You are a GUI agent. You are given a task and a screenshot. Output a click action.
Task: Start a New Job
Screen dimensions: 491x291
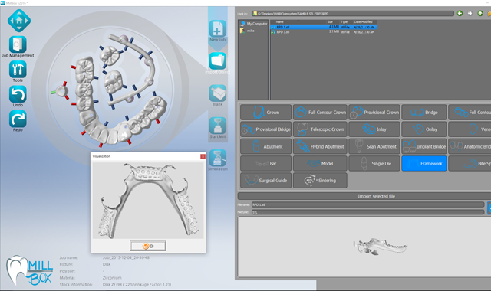point(218,29)
